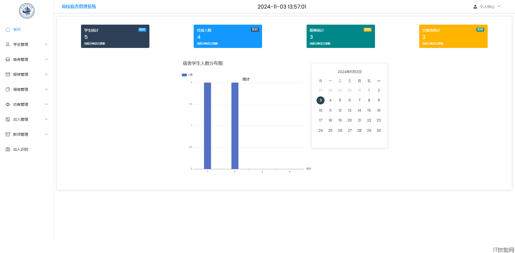Click the pie-chart icon for 调宿管理

tap(8, 89)
